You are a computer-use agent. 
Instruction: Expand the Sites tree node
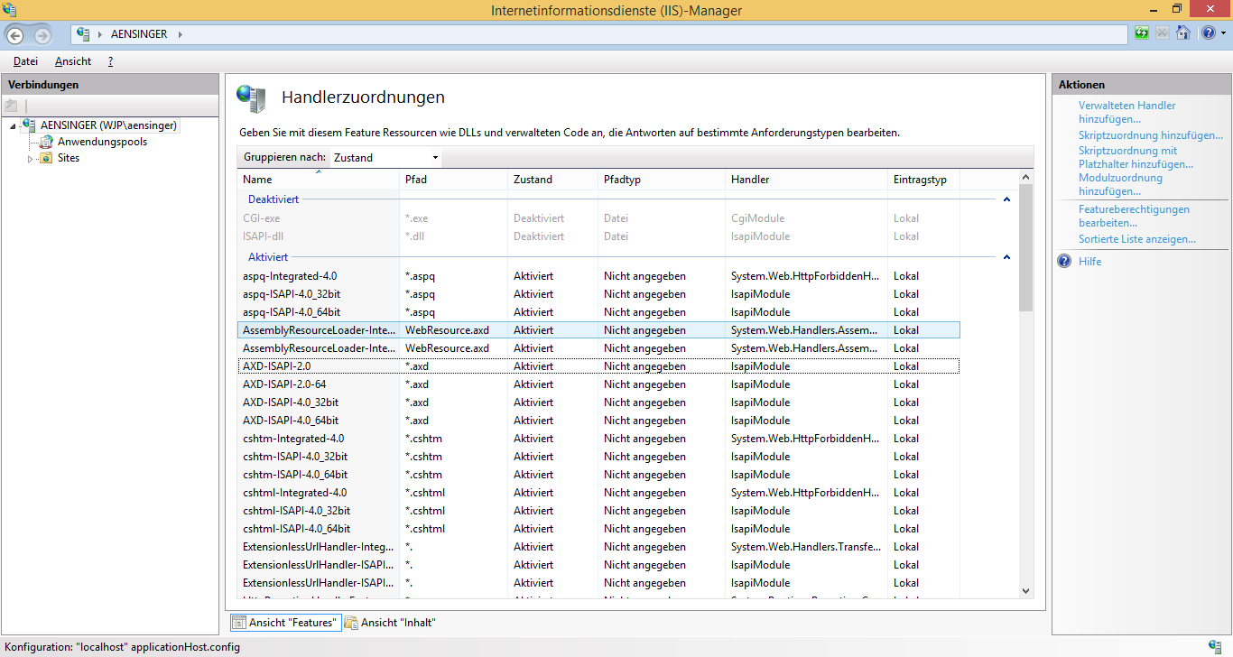coord(30,159)
